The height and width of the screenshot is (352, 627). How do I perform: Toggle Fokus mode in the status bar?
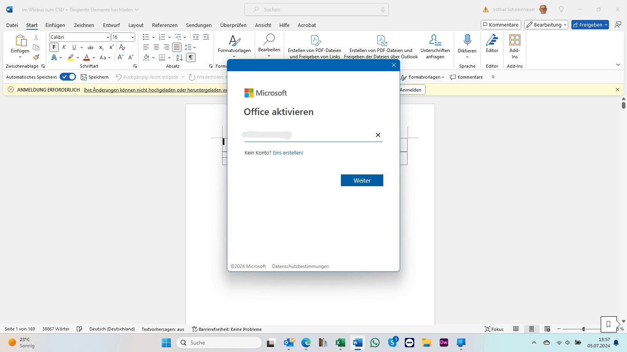[x=494, y=329]
